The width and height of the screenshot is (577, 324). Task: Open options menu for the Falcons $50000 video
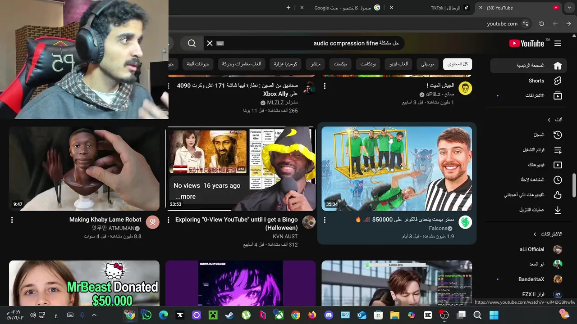325,220
